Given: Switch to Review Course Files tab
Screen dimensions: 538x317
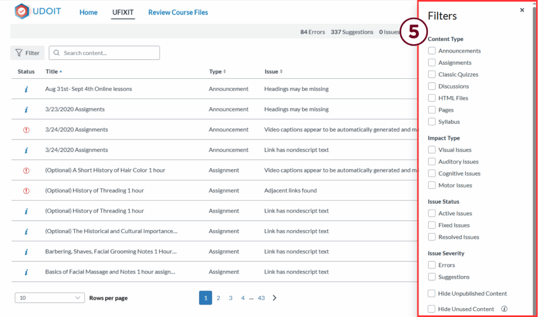Looking at the screenshot, I should 178,13.
